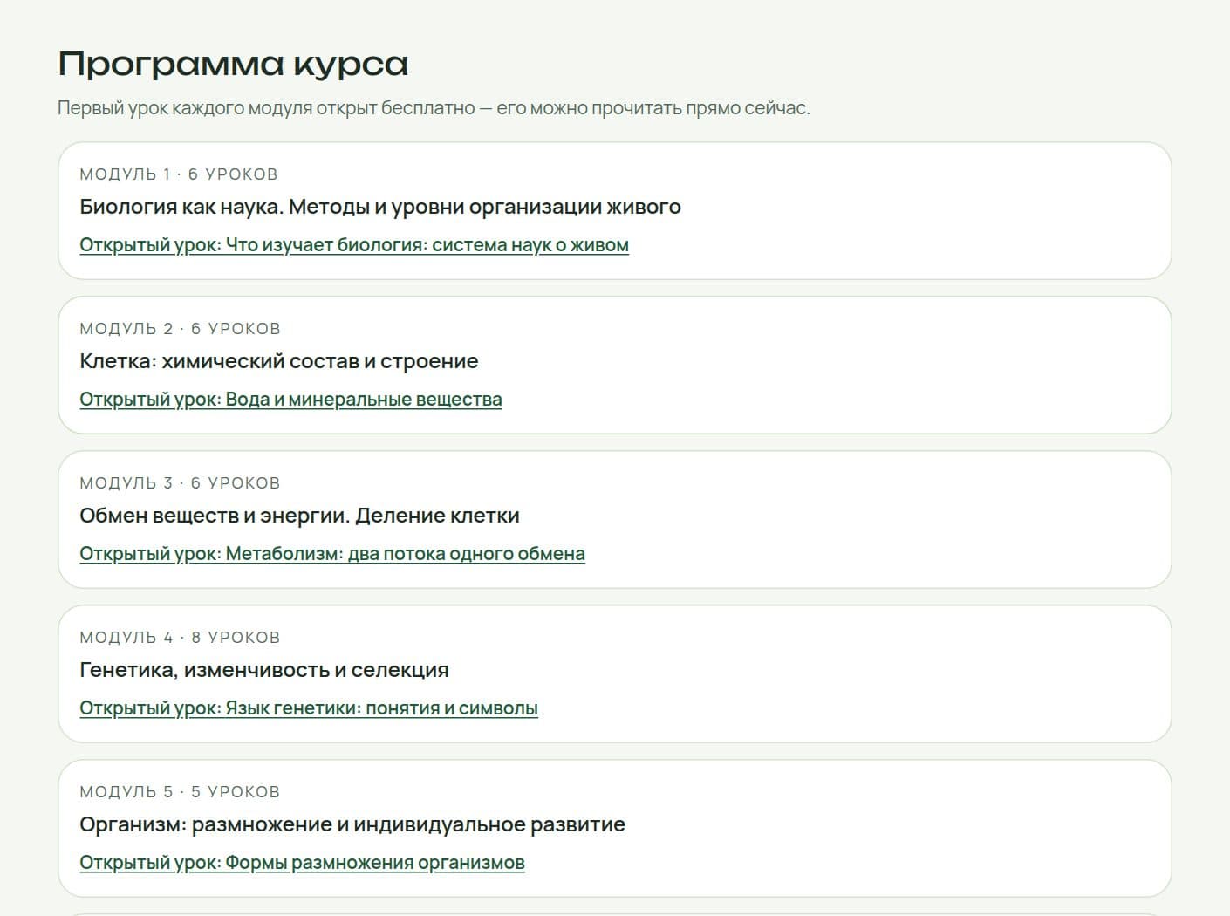1230x916 pixels.
Task: Click the title 'Обмен веществ и энергии. Деление клетки'
Action: pos(299,516)
